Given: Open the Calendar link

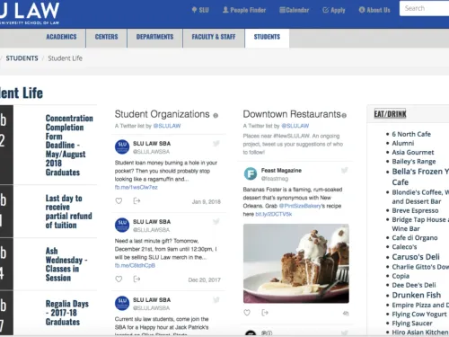Looking at the screenshot, I should coord(294,10).
